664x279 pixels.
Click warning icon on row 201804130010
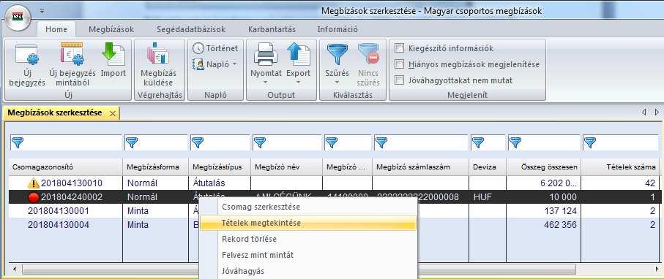(x=33, y=183)
